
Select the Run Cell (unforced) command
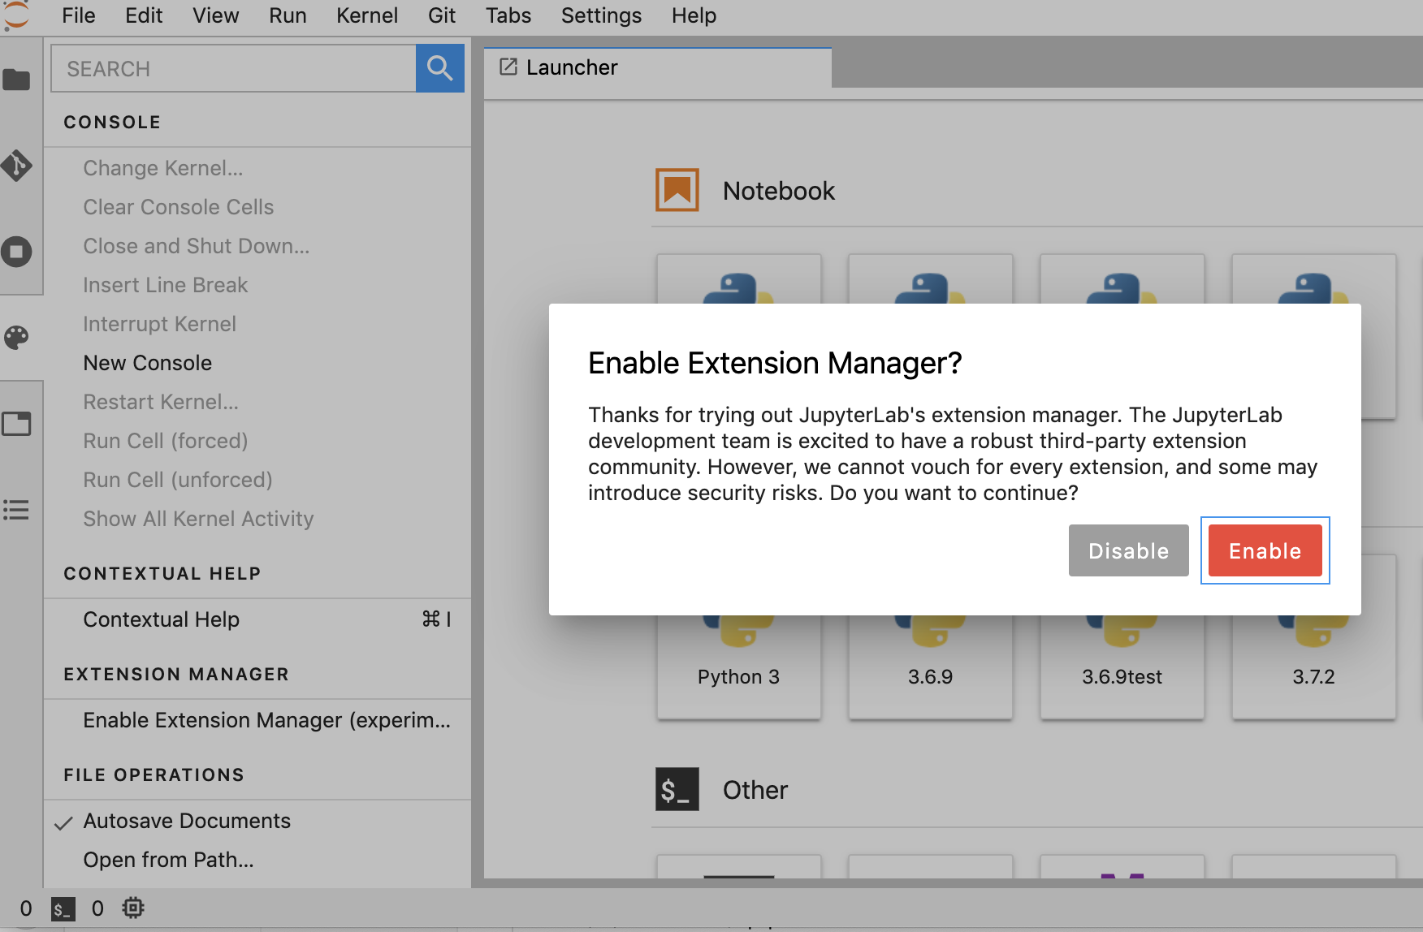click(x=257, y=480)
